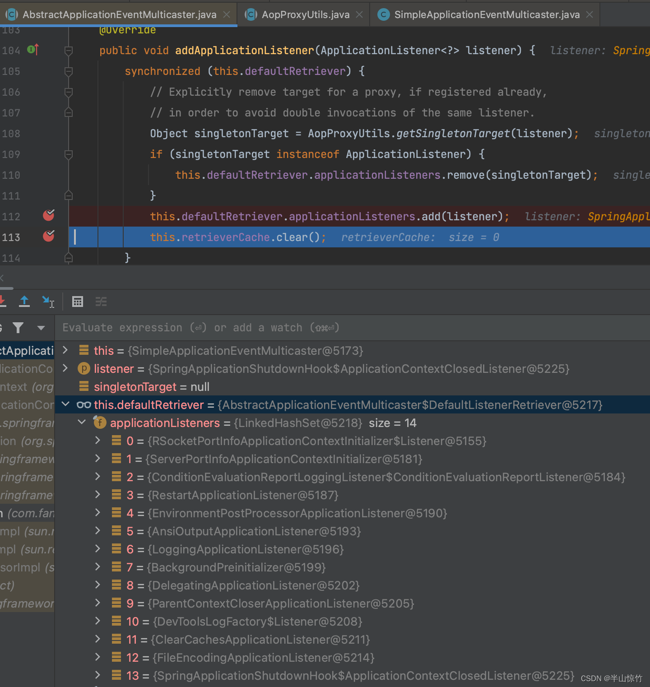Collapse the synchronized block fold at line 105

(69, 71)
